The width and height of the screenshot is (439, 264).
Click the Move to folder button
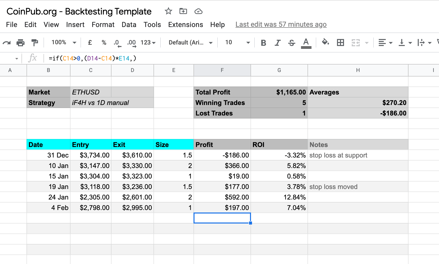(183, 11)
